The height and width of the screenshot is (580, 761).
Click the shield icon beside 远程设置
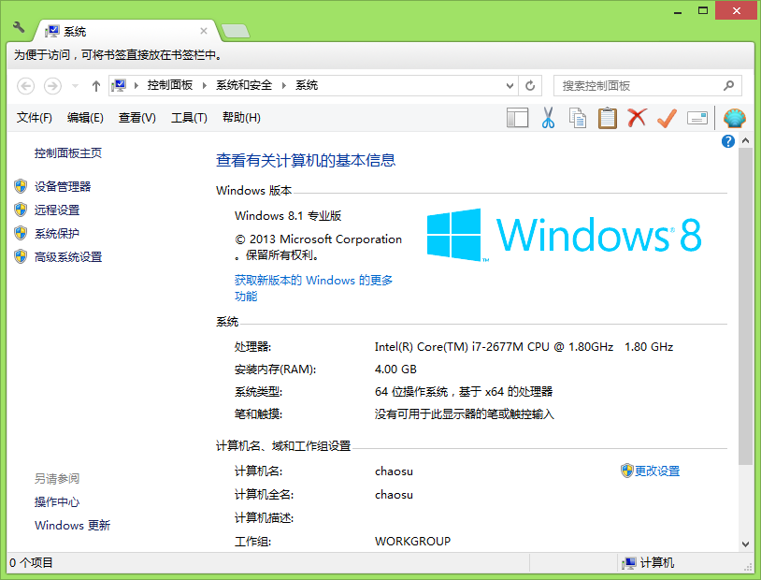pos(21,210)
